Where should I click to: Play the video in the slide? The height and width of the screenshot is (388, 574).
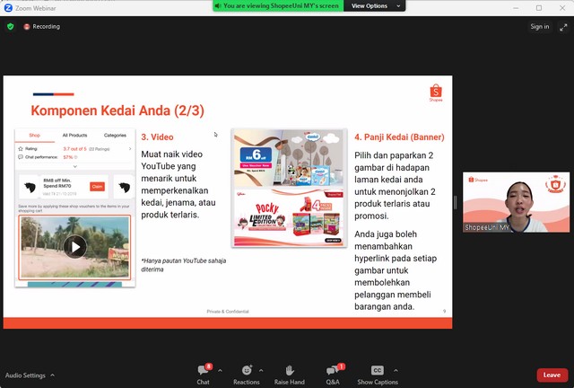click(x=75, y=246)
